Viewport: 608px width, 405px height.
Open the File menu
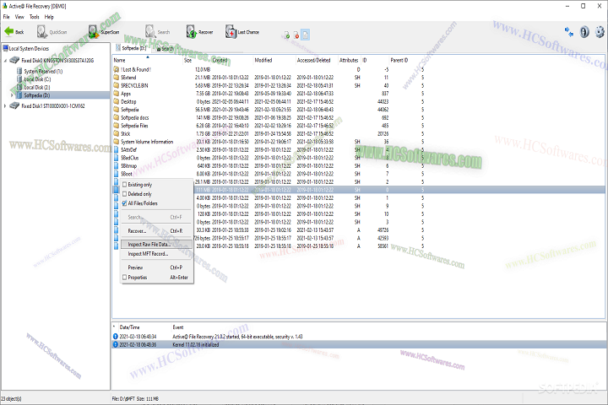point(7,17)
